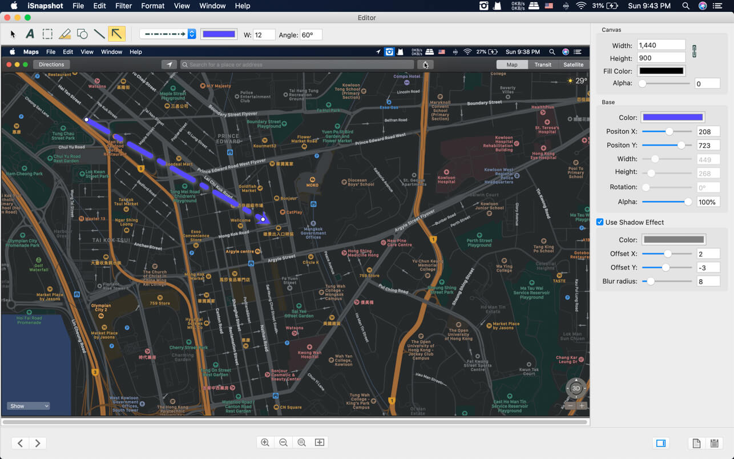The width and height of the screenshot is (734, 459).
Task: Toggle the sidebar inspector panel button
Action: click(661, 443)
